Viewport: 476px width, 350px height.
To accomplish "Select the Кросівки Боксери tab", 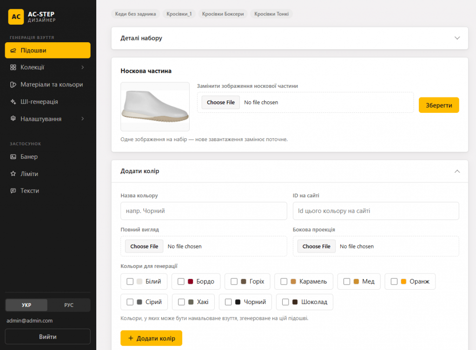I will [223, 14].
